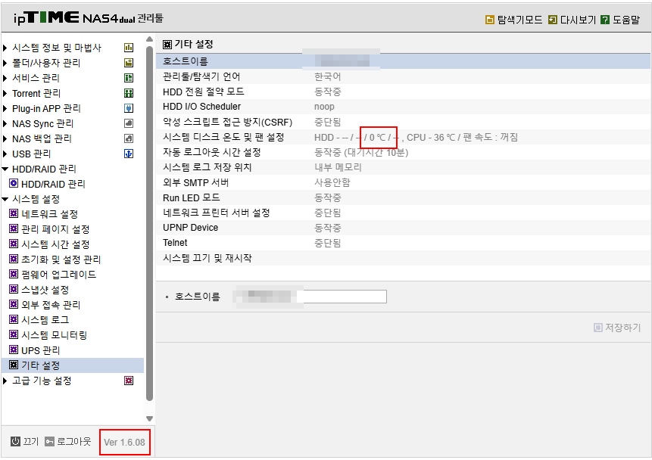Click the icon beside UPS 관리

14,350
